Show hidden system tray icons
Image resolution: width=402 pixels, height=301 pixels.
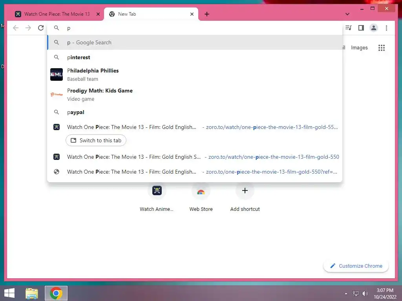point(346,294)
